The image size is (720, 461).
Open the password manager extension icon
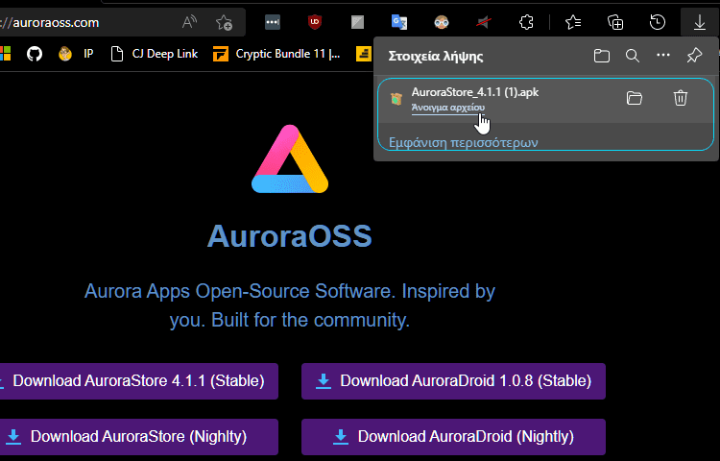point(273,22)
